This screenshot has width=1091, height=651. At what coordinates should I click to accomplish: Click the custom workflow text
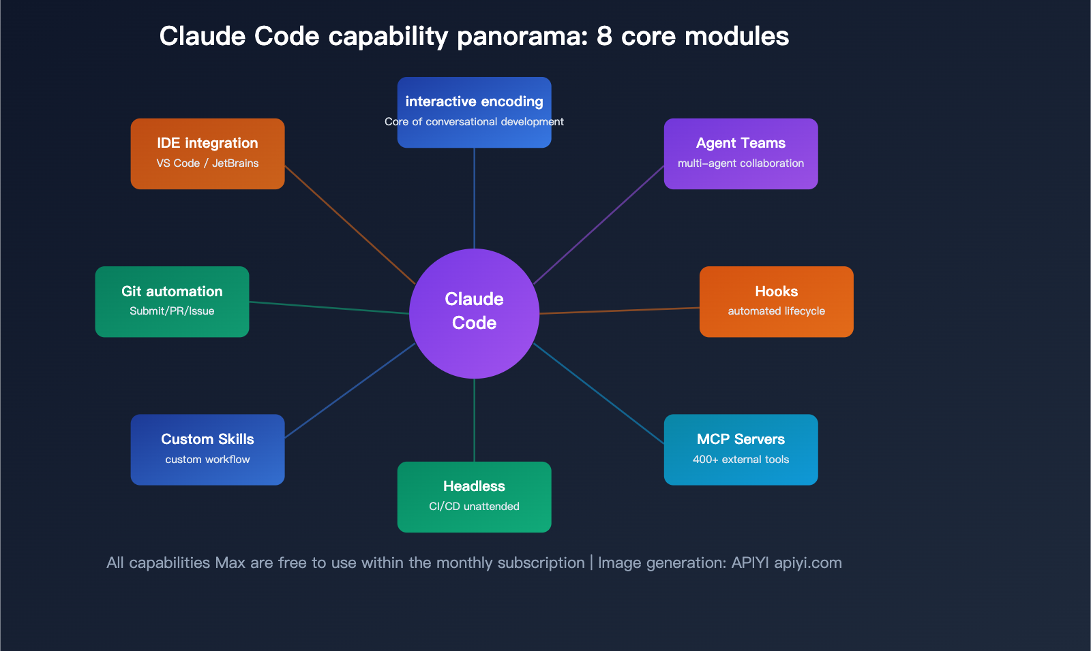click(207, 460)
